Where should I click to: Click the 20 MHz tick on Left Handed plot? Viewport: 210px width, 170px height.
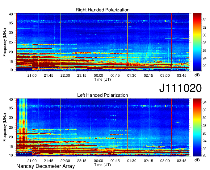click(11, 137)
